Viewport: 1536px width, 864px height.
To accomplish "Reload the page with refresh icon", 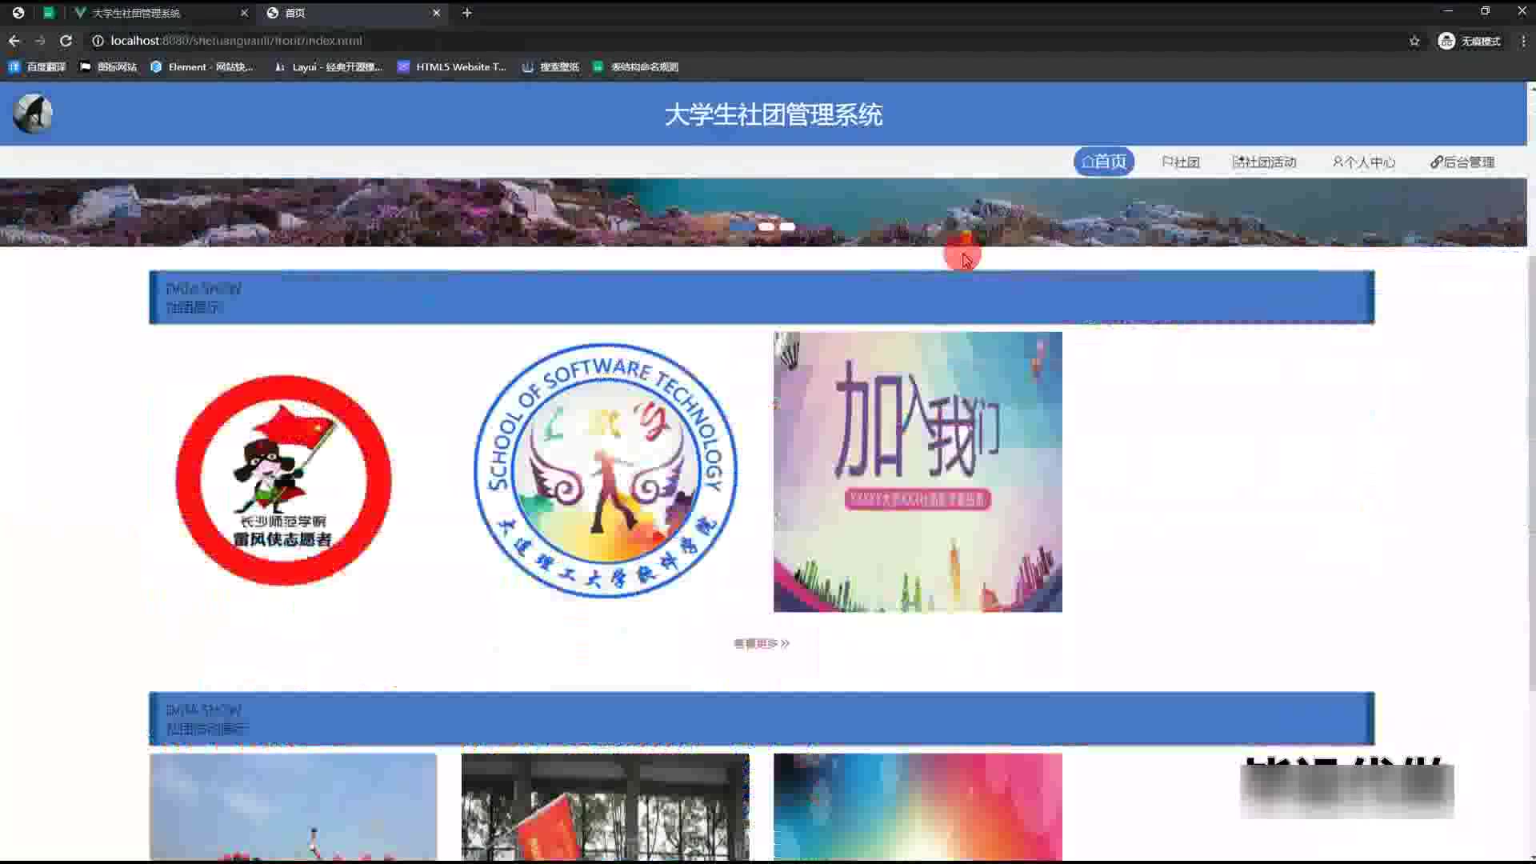I will point(66,41).
